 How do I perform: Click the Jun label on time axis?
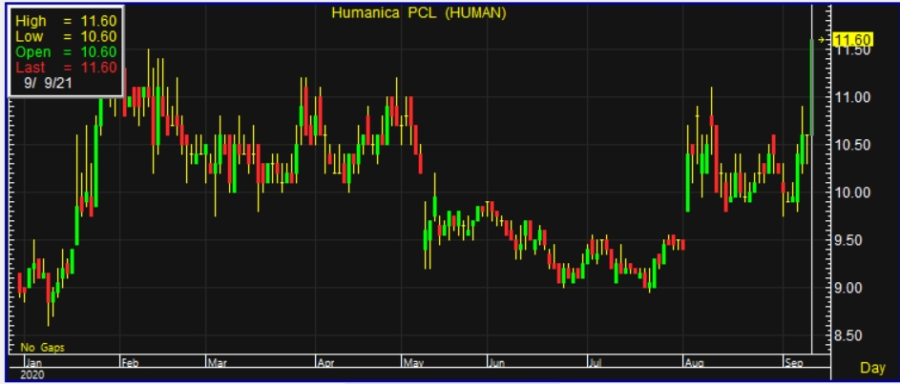[496, 362]
